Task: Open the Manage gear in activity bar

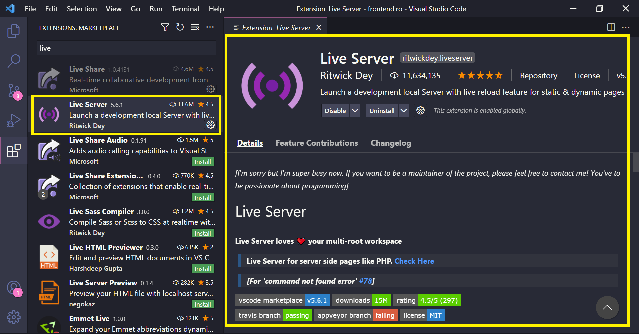Action: (x=14, y=317)
